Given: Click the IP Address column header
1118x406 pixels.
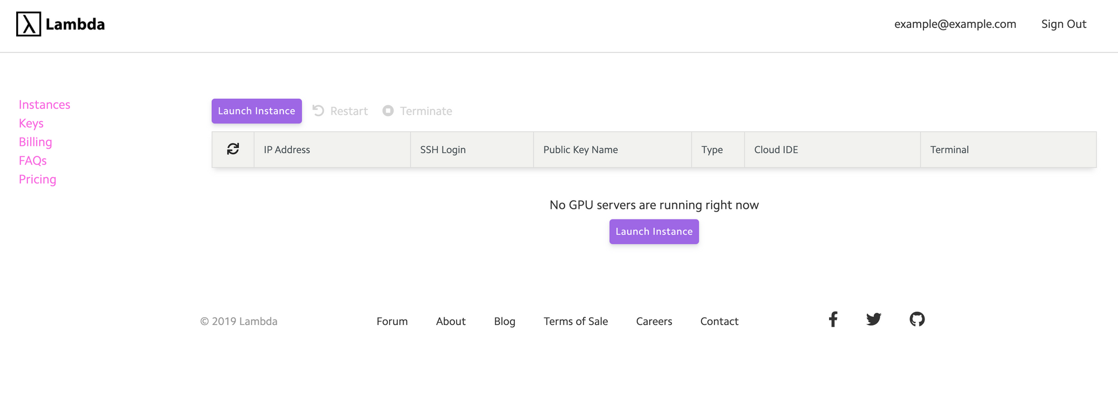Looking at the screenshot, I should [332, 150].
